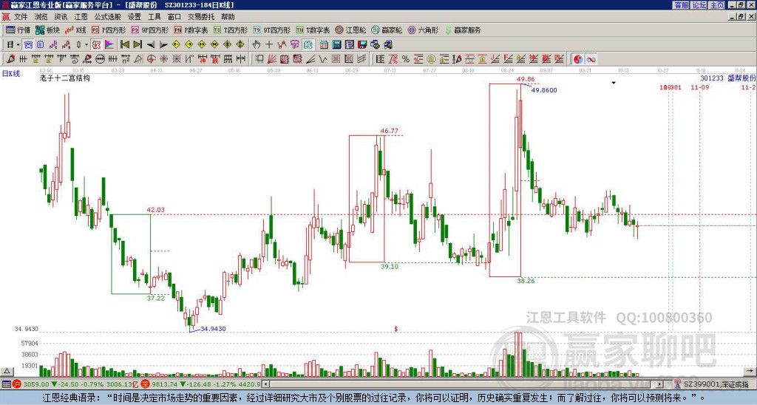Toggle the pressed butterfly chart mode button
757x405 pixels.
(x=28, y=45)
